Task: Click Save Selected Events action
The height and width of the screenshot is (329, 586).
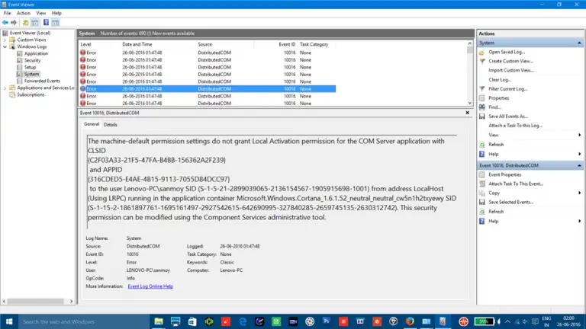Action: pos(511,202)
